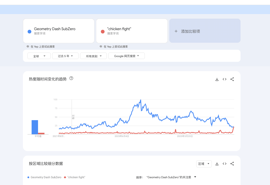This screenshot has width=270, height=185.
Task: Click "chicken fight" legend in region section
Action: pyautogui.click(x=75, y=177)
